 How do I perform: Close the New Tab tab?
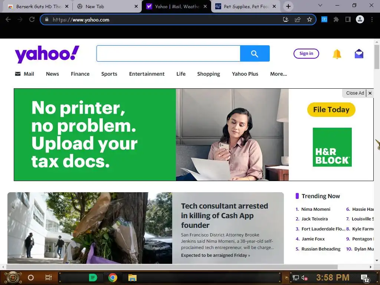(136, 7)
